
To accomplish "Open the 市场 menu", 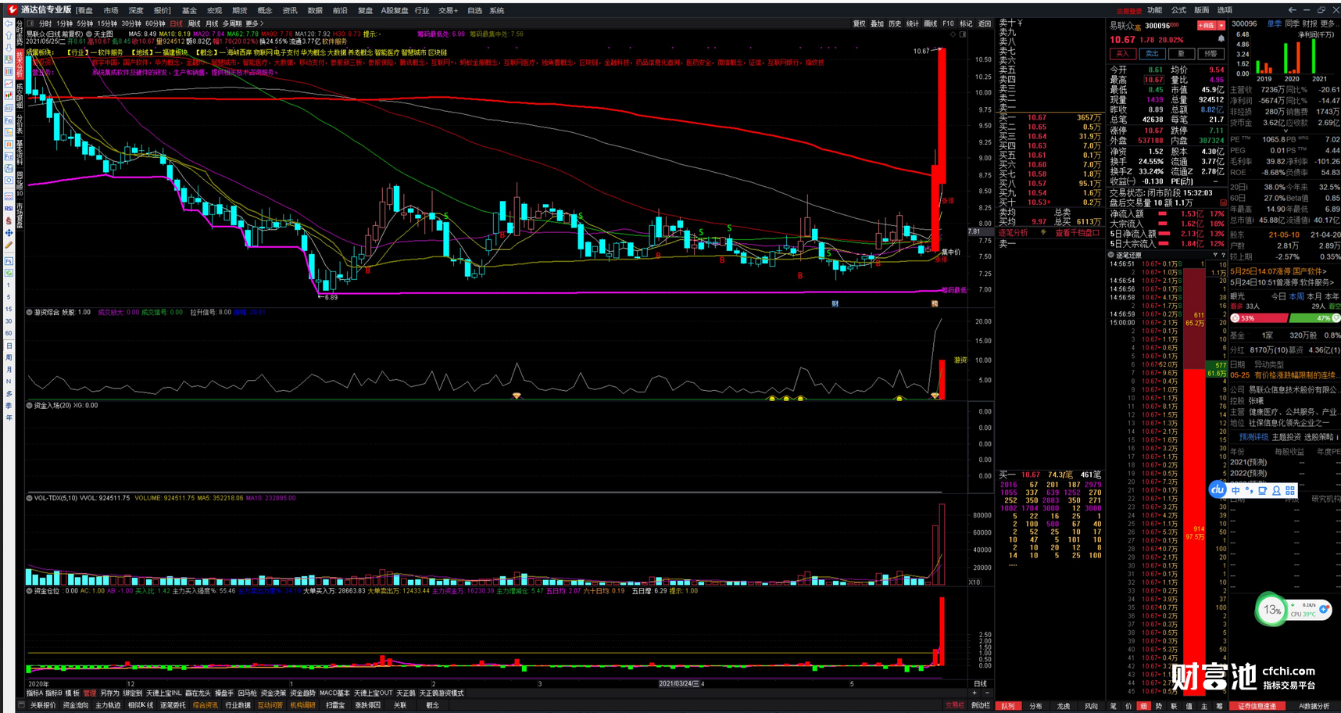I will [x=111, y=10].
